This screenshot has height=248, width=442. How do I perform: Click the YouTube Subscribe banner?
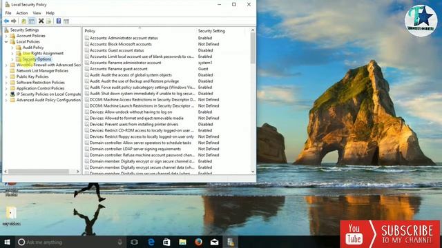tap(390, 234)
